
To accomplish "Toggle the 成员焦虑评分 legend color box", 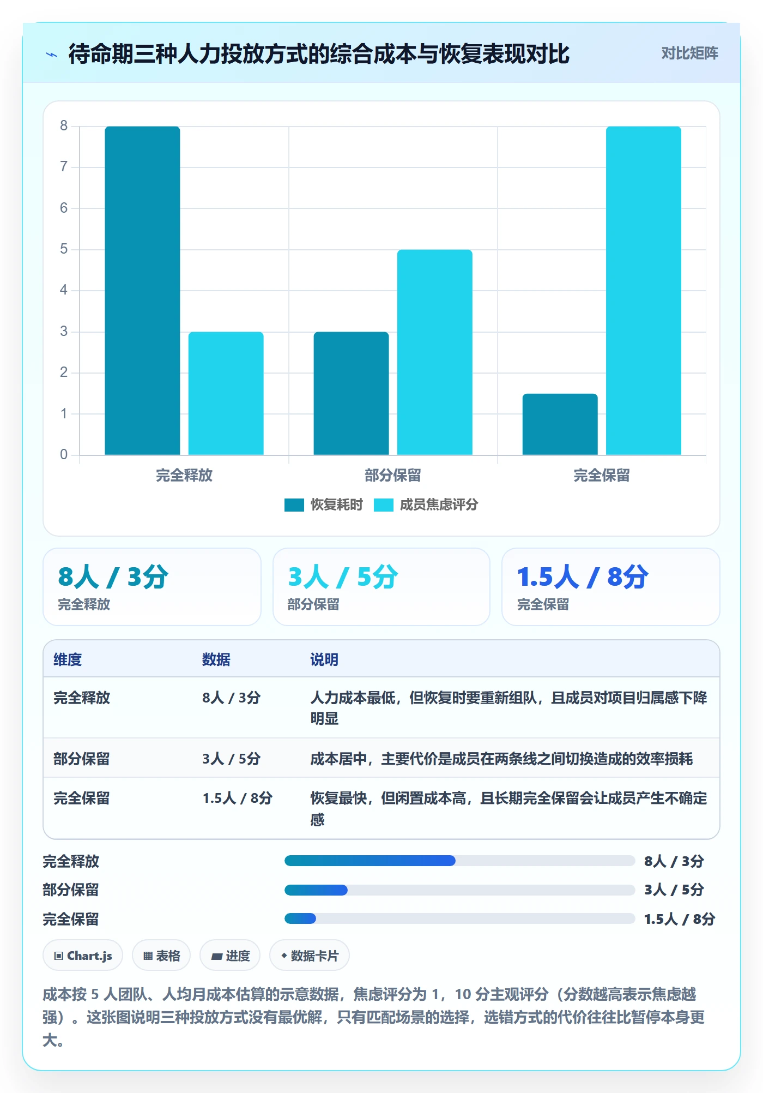I will coord(384,505).
